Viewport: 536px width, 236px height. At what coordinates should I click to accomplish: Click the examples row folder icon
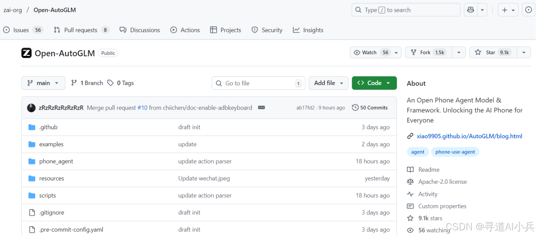pyautogui.click(x=32, y=144)
